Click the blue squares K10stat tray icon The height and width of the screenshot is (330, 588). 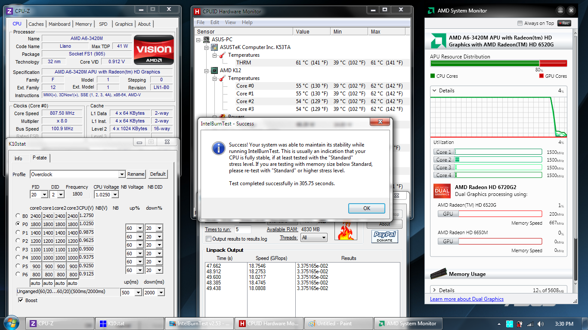point(509,324)
